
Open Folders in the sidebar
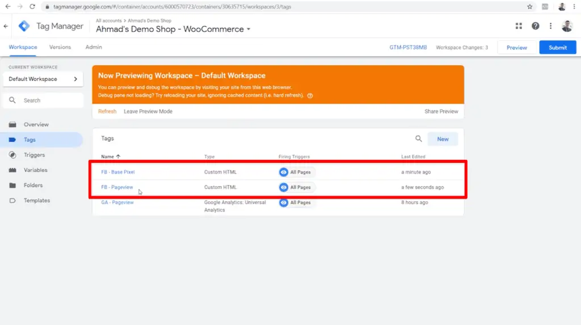[x=33, y=185]
